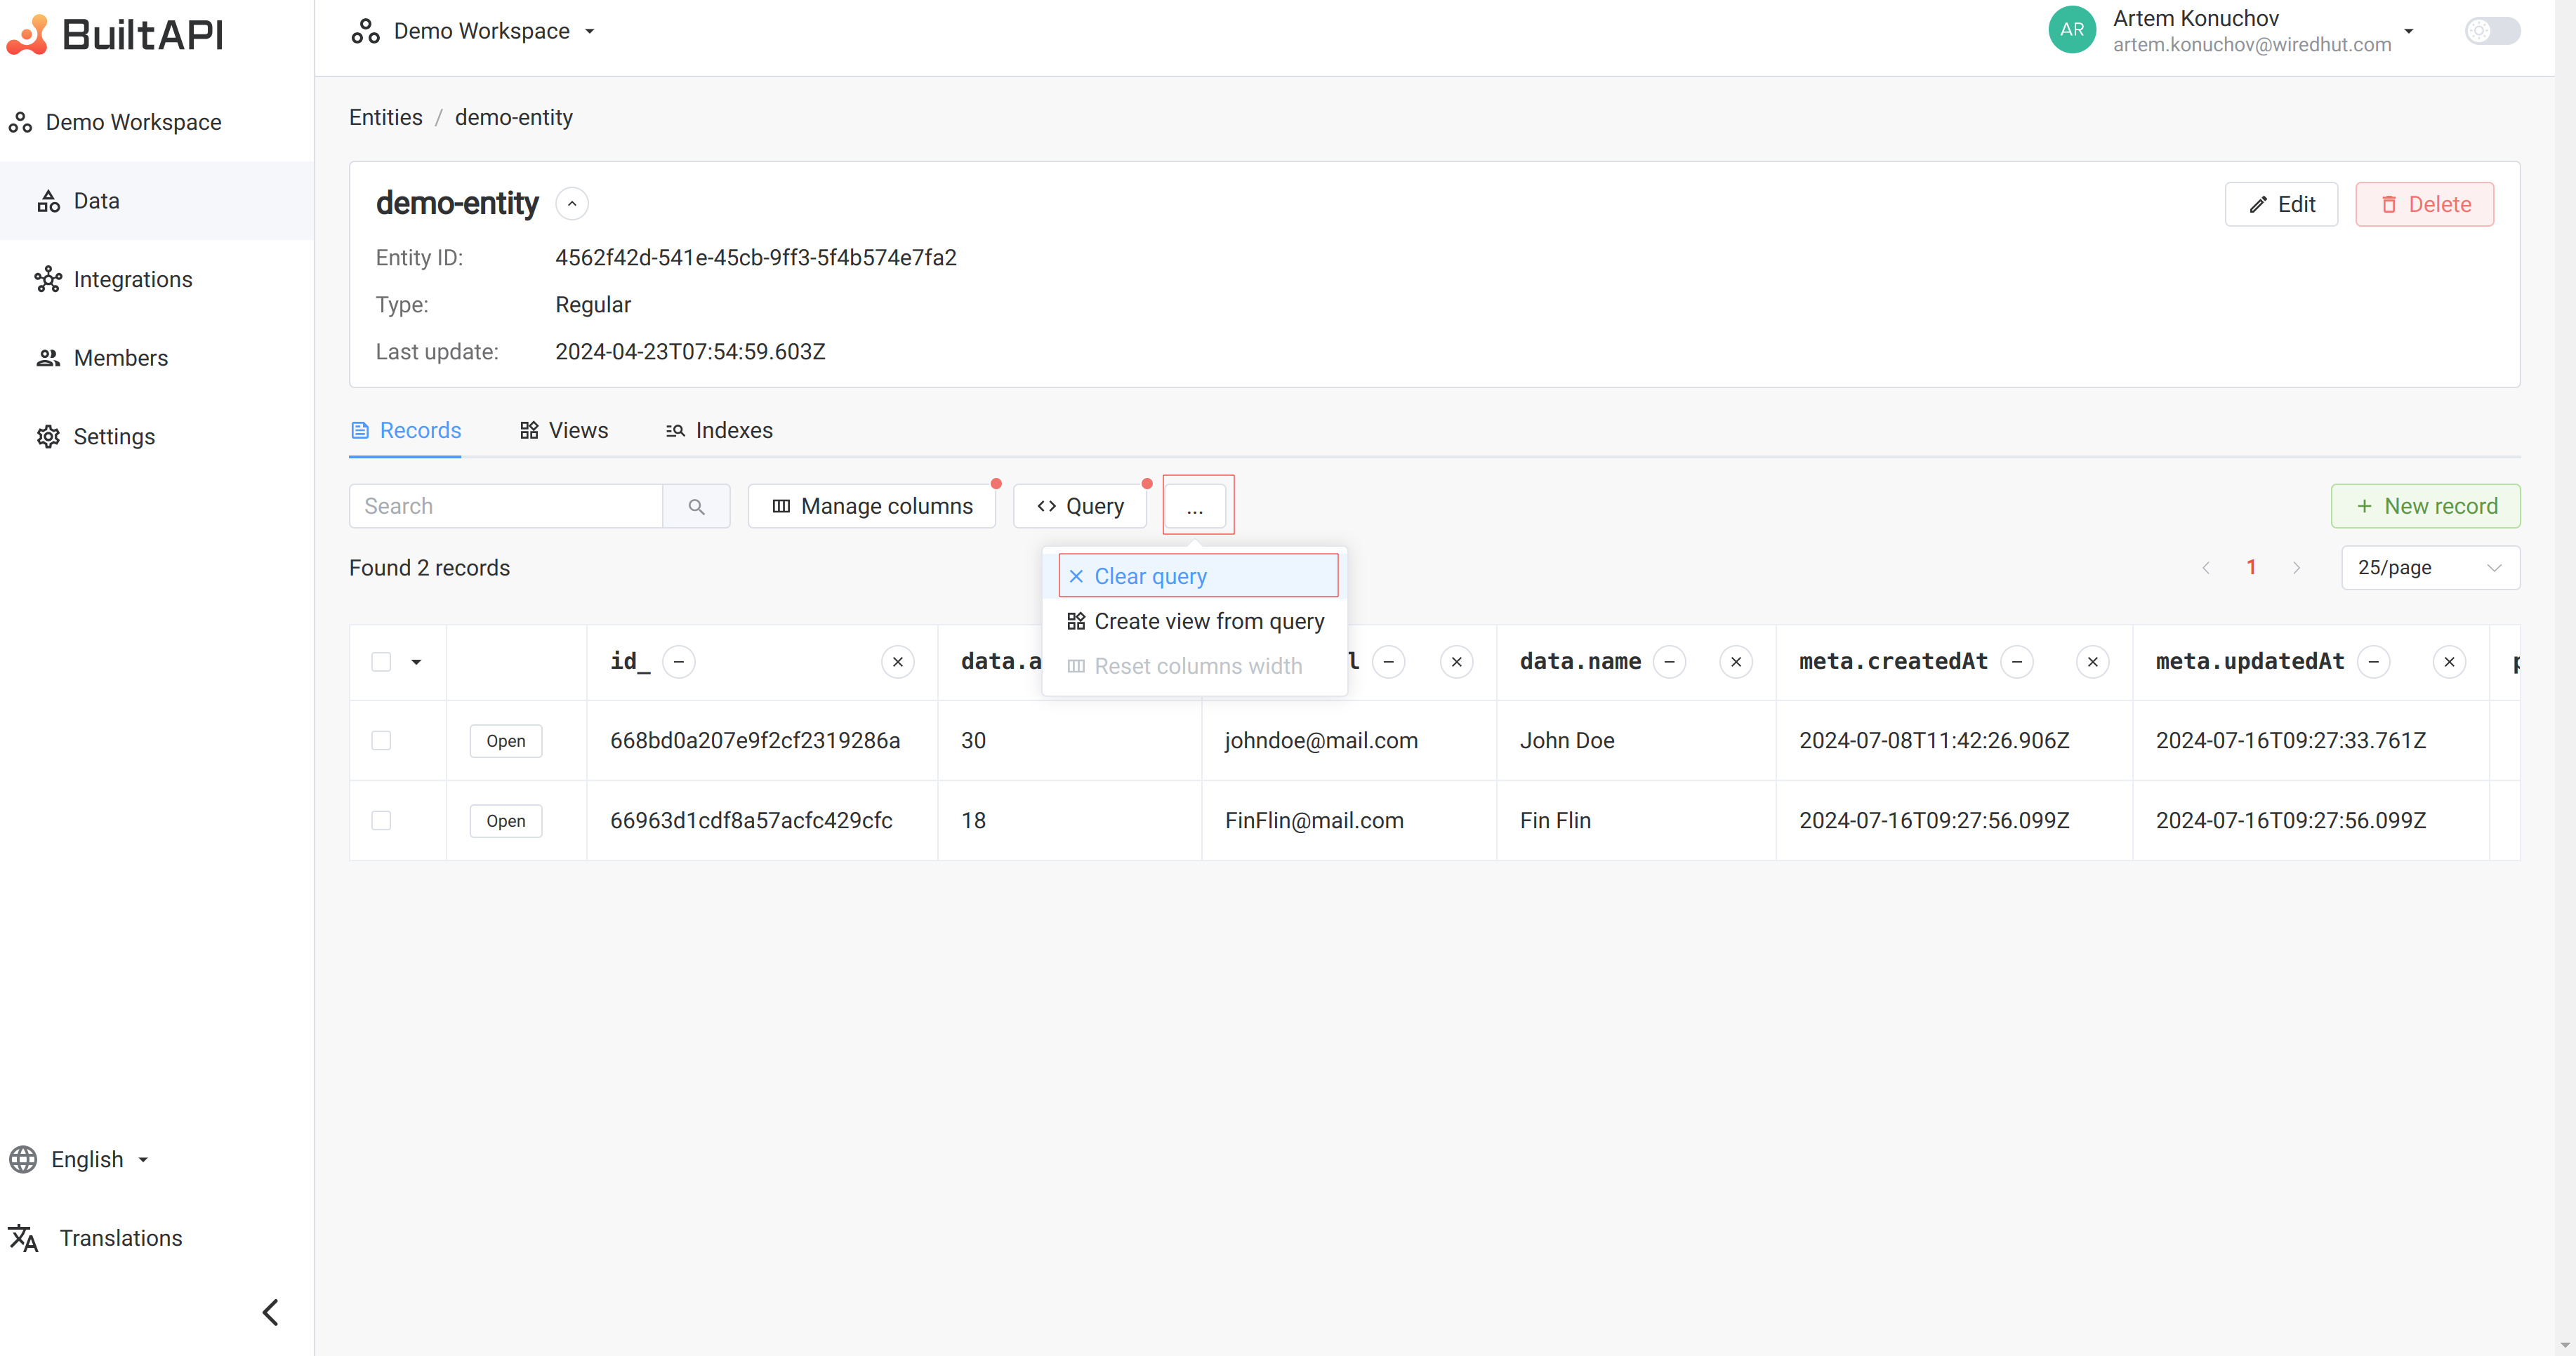
Task: Remove the email column via X icon
Action: (x=1457, y=662)
